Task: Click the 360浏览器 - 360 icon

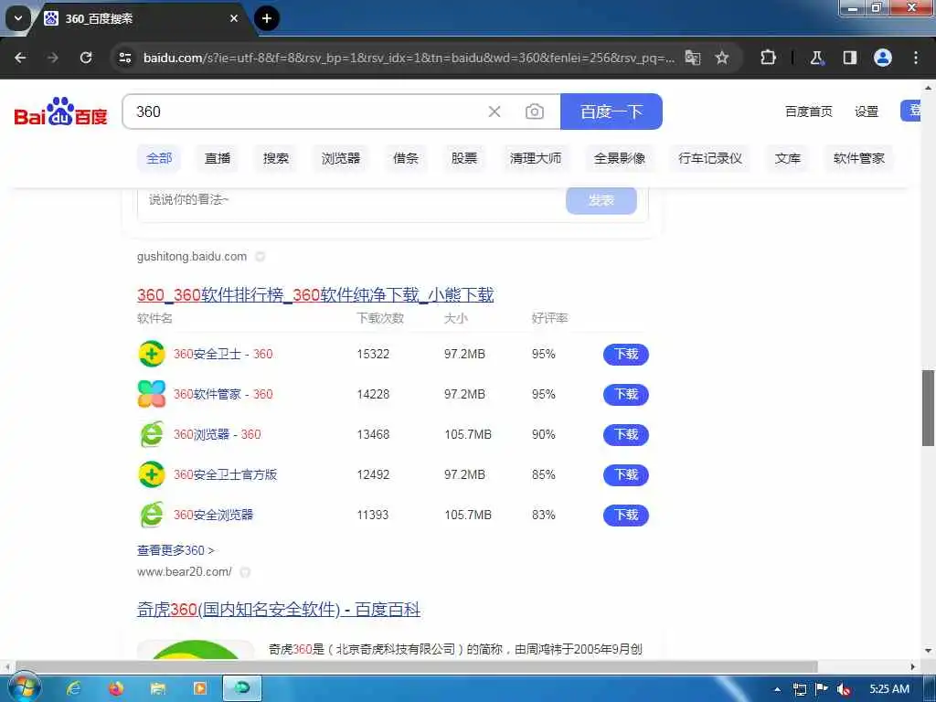Action: 152,434
